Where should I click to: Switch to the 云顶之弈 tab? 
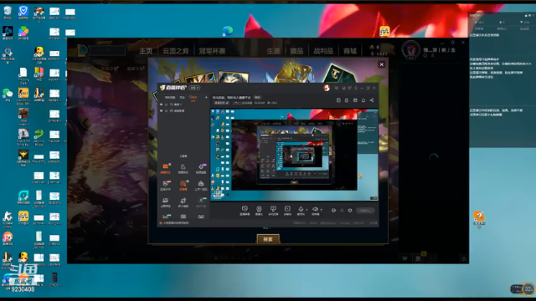point(176,51)
